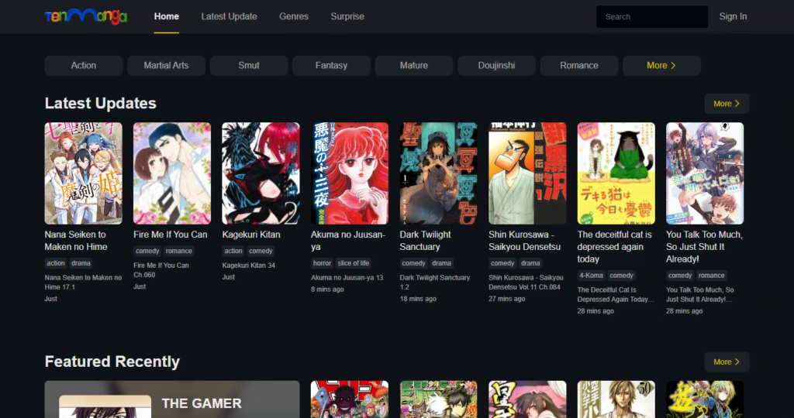Open chapter Kagekuri Kitan 34
This screenshot has width=794, height=418.
pyautogui.click(x=249, y=266)
